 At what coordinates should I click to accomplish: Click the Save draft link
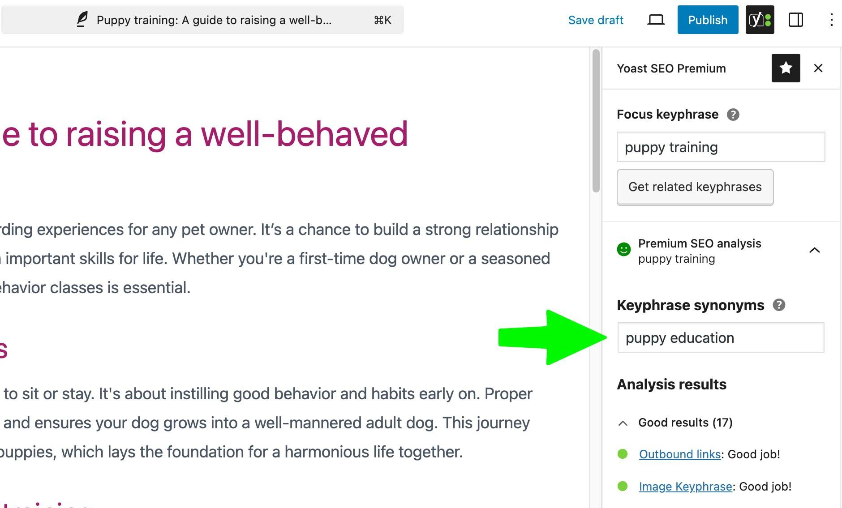pyautogui.click(x=596, y=20)
